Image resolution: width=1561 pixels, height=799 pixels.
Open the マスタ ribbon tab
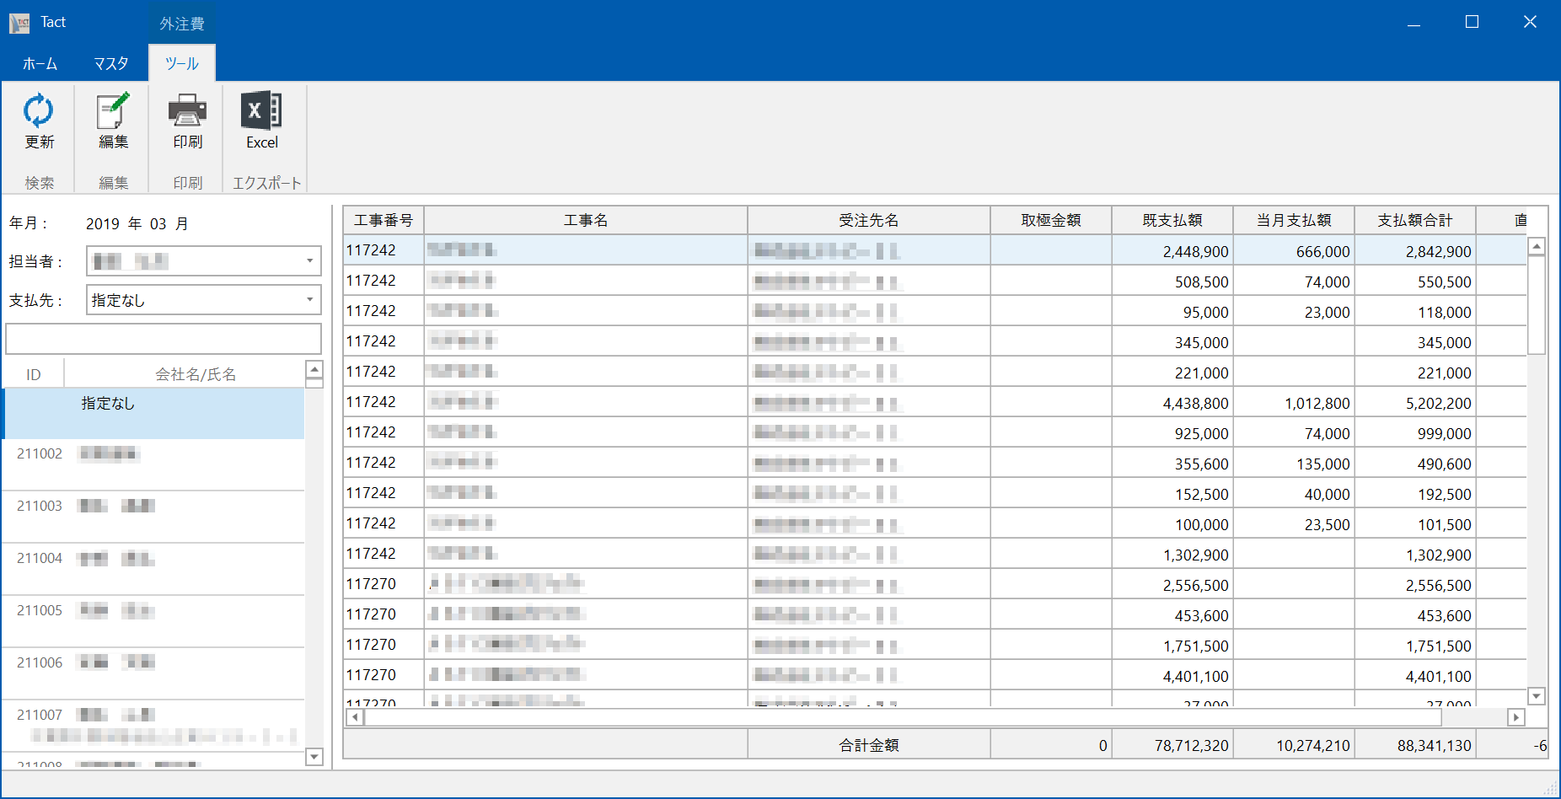[111, 64]
